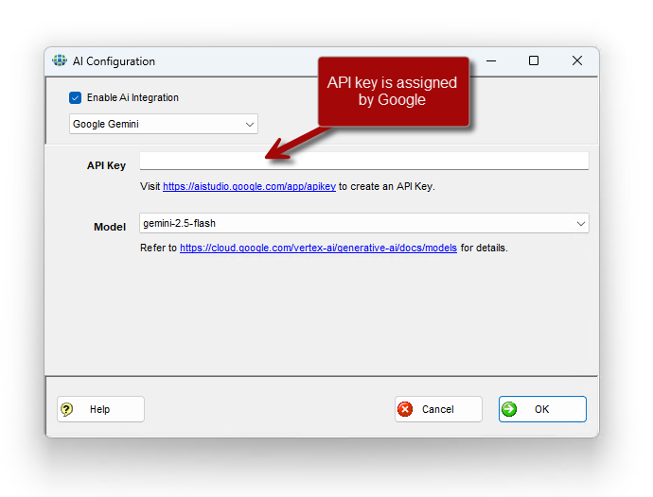The width and height of the screenshot is (653, 497).
Task: Minimize the AI Configuration window
Action: tap(491, 60)
